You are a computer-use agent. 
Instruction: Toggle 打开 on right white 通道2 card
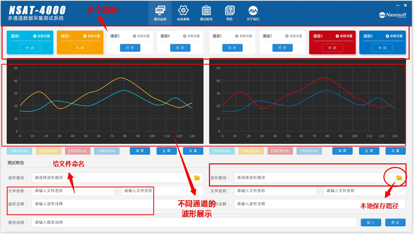(282, 48)
